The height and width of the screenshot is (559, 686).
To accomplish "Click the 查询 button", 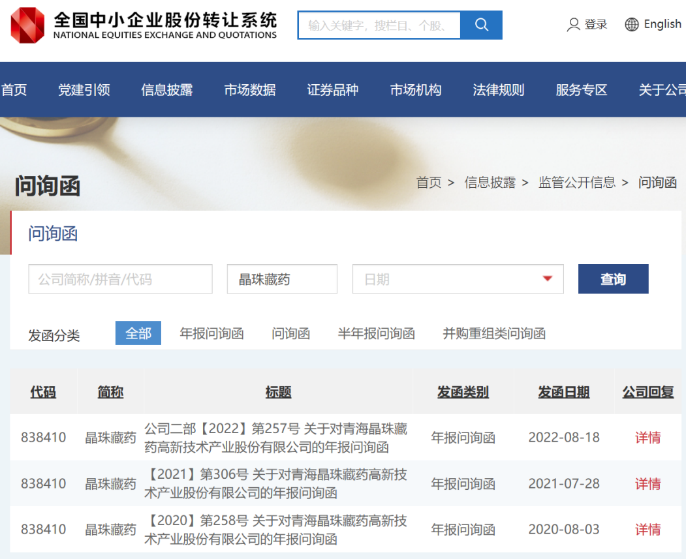I will tap(613, 279).
